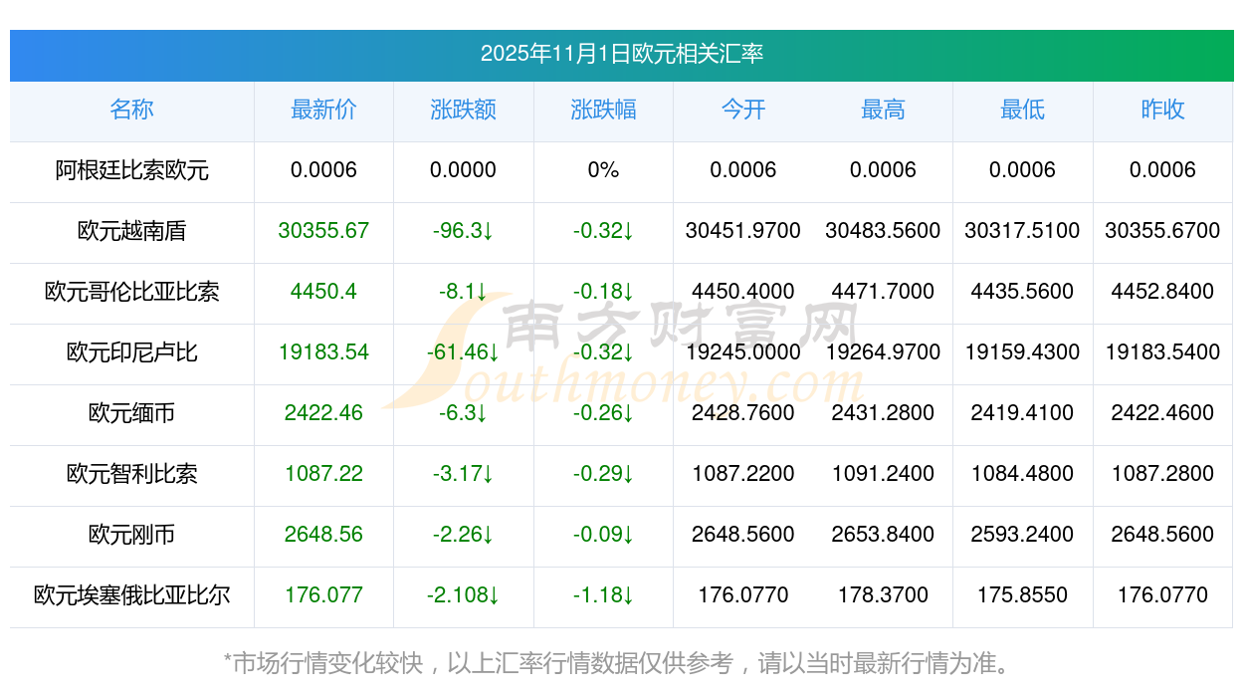This screenshot has width=1244, height=694.
Task: Open the 欧元刚币 row name
Action: click(131, 535)
